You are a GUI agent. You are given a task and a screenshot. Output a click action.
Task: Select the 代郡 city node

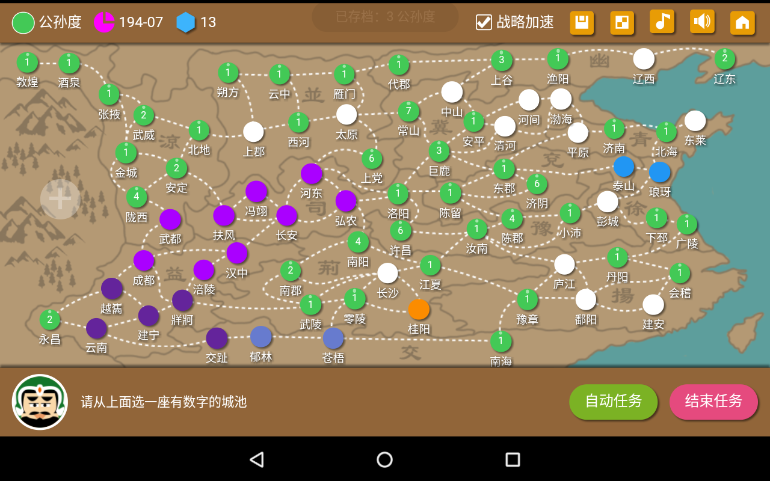(x=399, y=65)
